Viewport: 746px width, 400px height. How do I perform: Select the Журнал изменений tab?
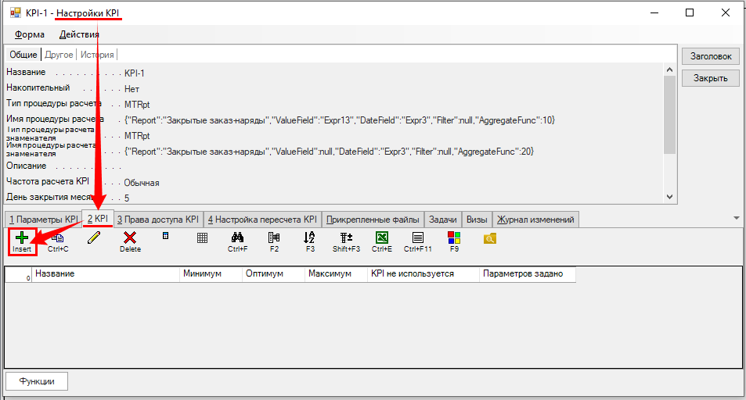[536, 220]
